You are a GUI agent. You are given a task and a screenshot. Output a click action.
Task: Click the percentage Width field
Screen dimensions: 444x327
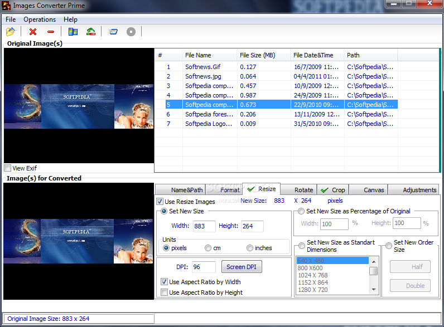(334, 224)
